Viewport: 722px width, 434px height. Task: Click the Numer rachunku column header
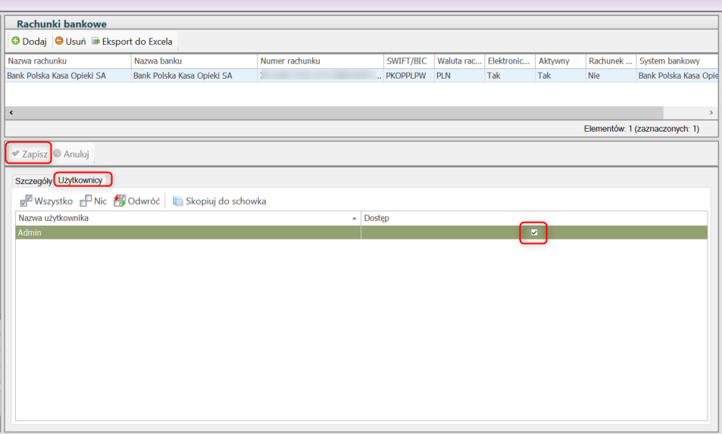[x=320, y=61]
